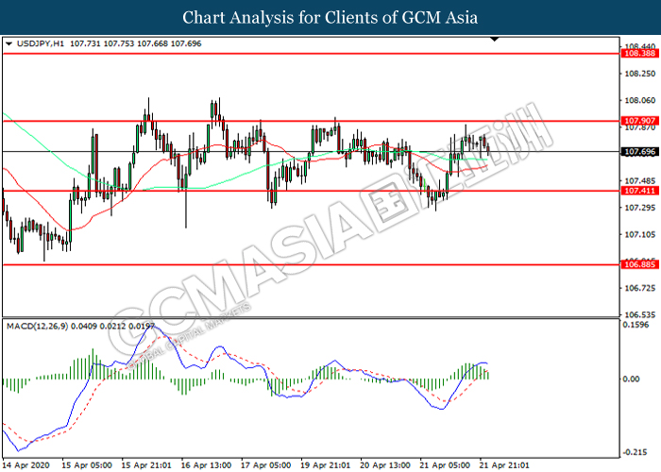Select the 107.411 support line label
Viewport: 661px width, 472px height.
639,191
